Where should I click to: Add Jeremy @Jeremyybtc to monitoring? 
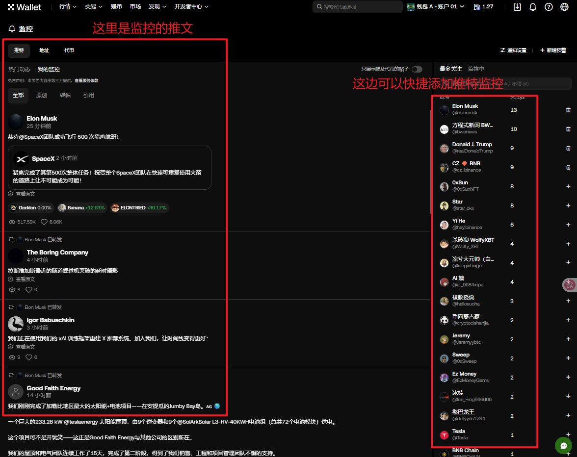click(x=568, y=339)
